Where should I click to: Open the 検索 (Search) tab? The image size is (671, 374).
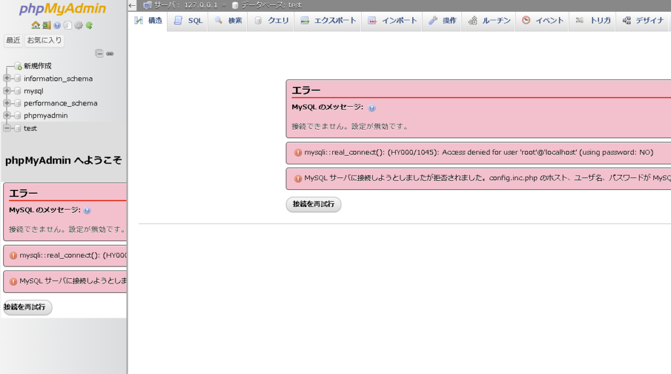click(x=228, y=20)
